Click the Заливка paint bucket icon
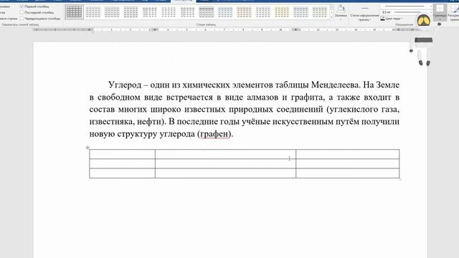Viewport: 459px width, 258px height. (341, 8)
